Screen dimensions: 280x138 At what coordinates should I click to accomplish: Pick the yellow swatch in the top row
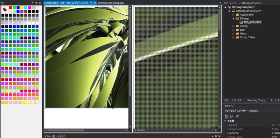22,8
